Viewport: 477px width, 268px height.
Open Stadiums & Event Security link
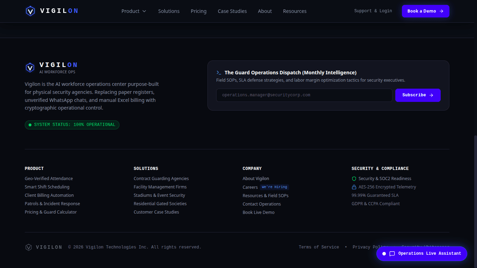(x=160, y=195)
